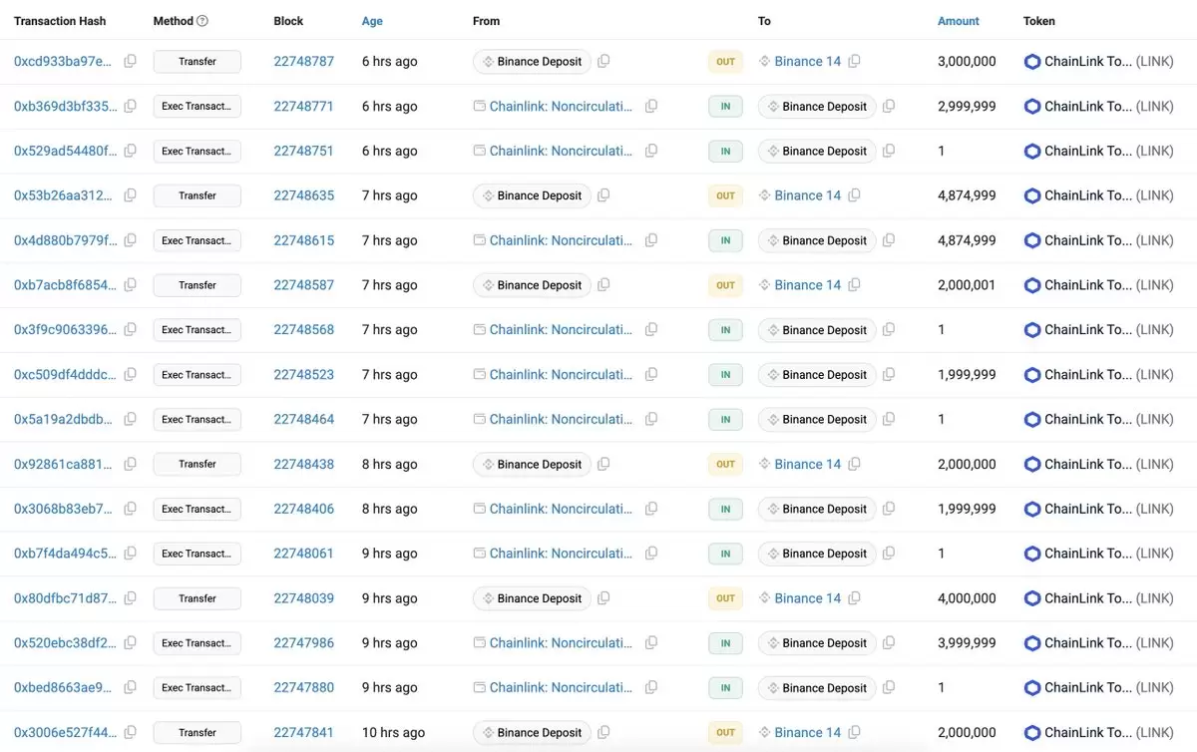Open transaction 0xbed8663ae9 link

(64, 687)
